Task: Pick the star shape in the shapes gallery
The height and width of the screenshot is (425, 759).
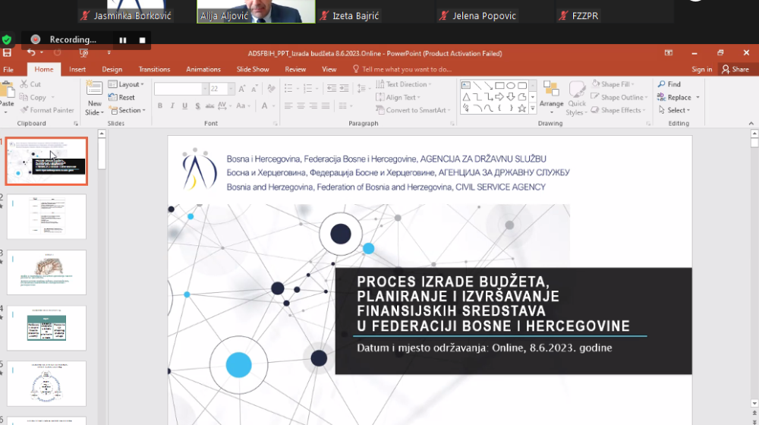Action: 522,109
